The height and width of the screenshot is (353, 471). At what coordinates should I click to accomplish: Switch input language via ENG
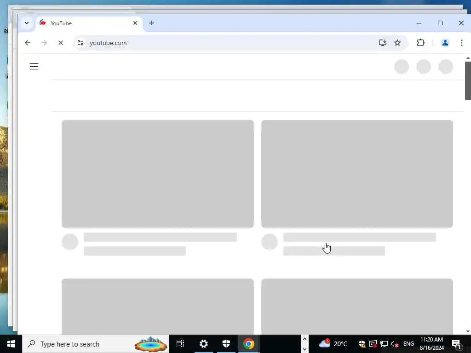click(408, 344)
